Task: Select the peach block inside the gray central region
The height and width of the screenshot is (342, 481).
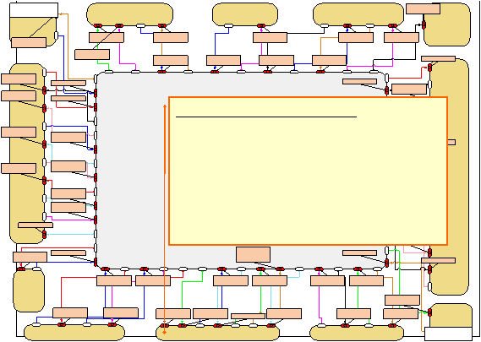Action: [253, 255]
